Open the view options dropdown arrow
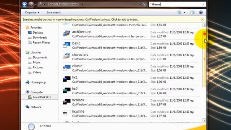The width and height of the screenshot is (231, 130). tap(184, 12)
